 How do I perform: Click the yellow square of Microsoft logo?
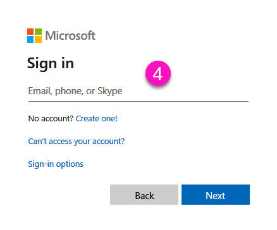coord(38,39)
